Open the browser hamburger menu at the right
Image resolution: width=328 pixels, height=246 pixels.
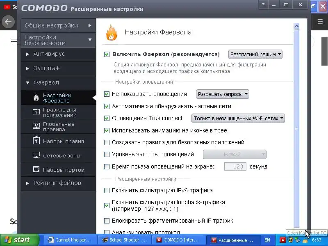[x=320, y=22]
